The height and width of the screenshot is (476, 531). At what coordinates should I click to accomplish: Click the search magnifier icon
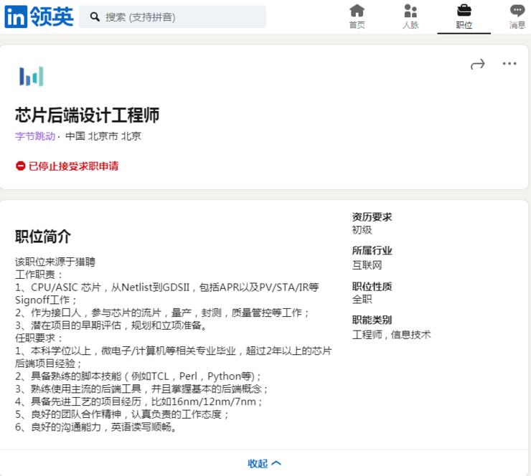coord(95,17)
